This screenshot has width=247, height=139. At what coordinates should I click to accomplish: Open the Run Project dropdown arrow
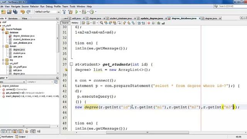point(80,12)
